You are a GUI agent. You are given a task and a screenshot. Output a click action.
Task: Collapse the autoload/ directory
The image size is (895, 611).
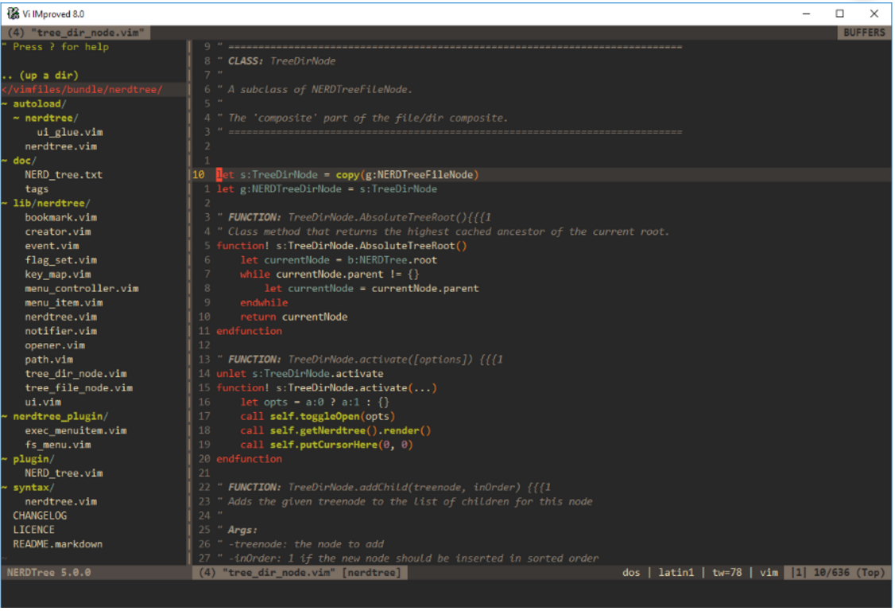tap(34, 103)
